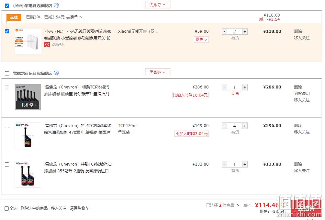Viewport: 325px width, 220px height.
Task: Follow the 去凑单 link
Action: tap(74, 17)
